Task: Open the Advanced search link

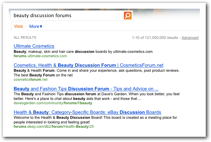Action: tap(190, 38)
